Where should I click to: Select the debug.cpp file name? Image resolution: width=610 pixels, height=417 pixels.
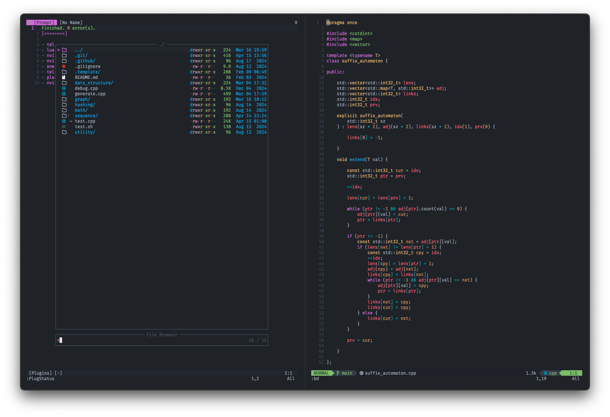[x=86, y=88]
